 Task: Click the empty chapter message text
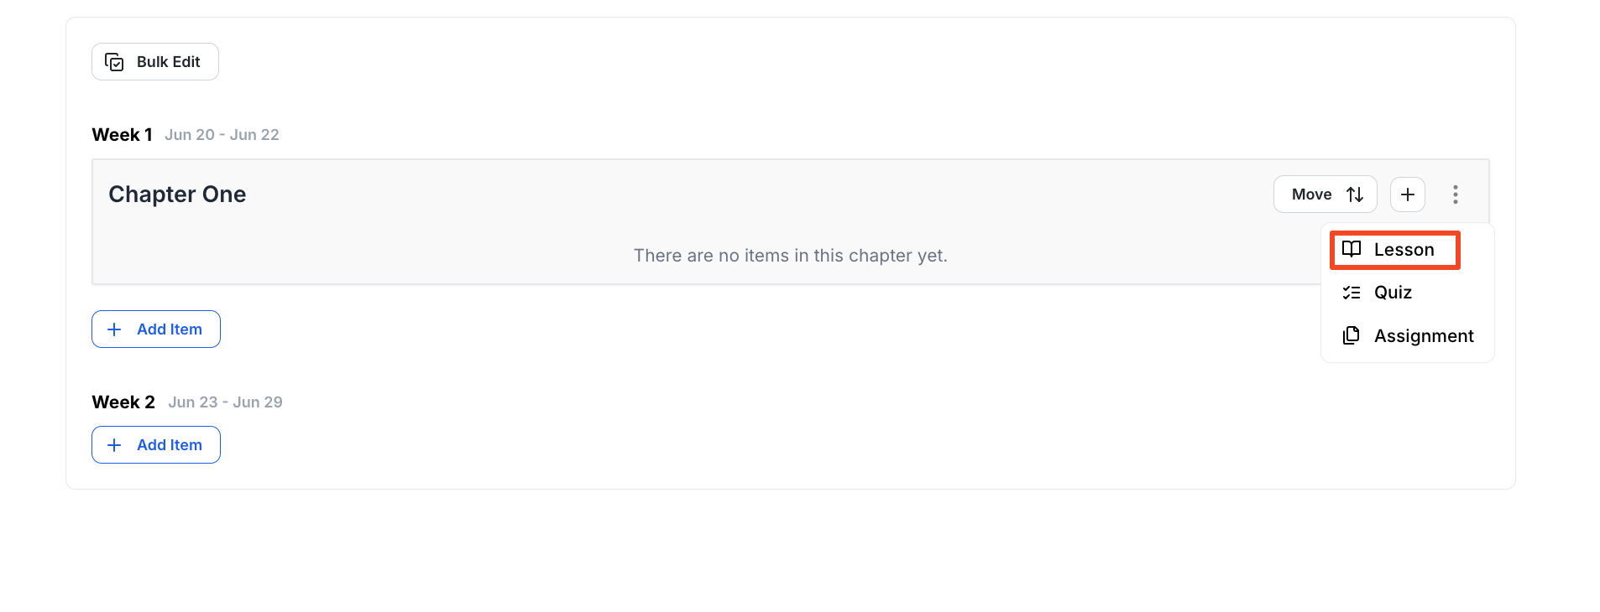click(790, 256)
